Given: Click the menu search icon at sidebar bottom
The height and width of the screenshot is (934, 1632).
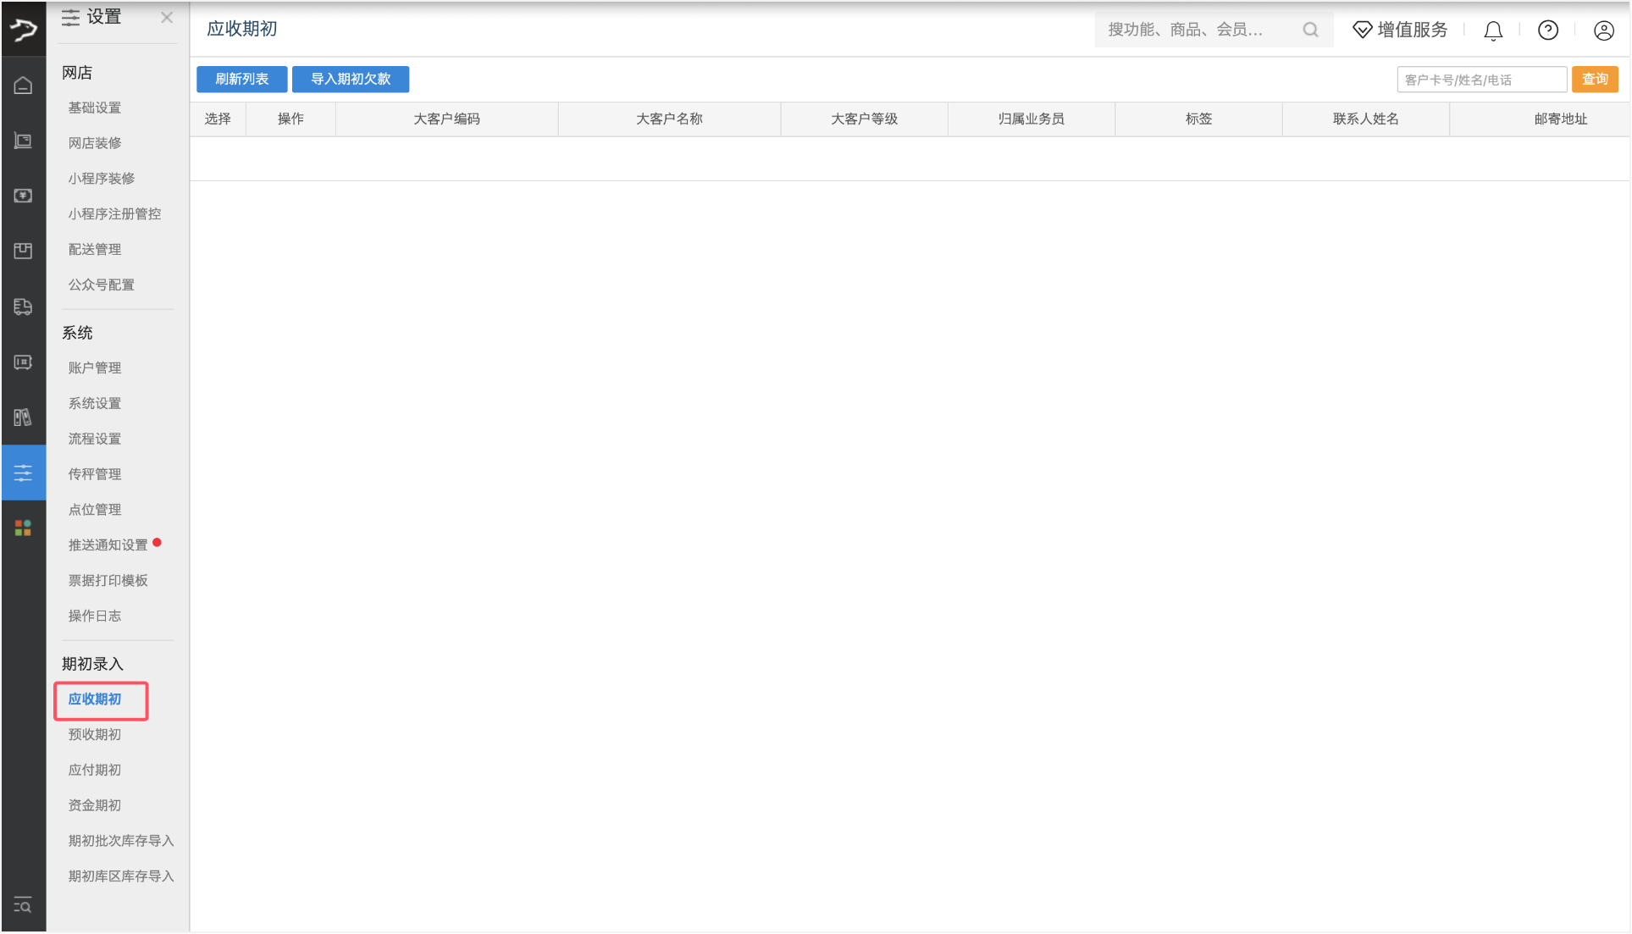Looking at the screenshot, I should point(23,905).
